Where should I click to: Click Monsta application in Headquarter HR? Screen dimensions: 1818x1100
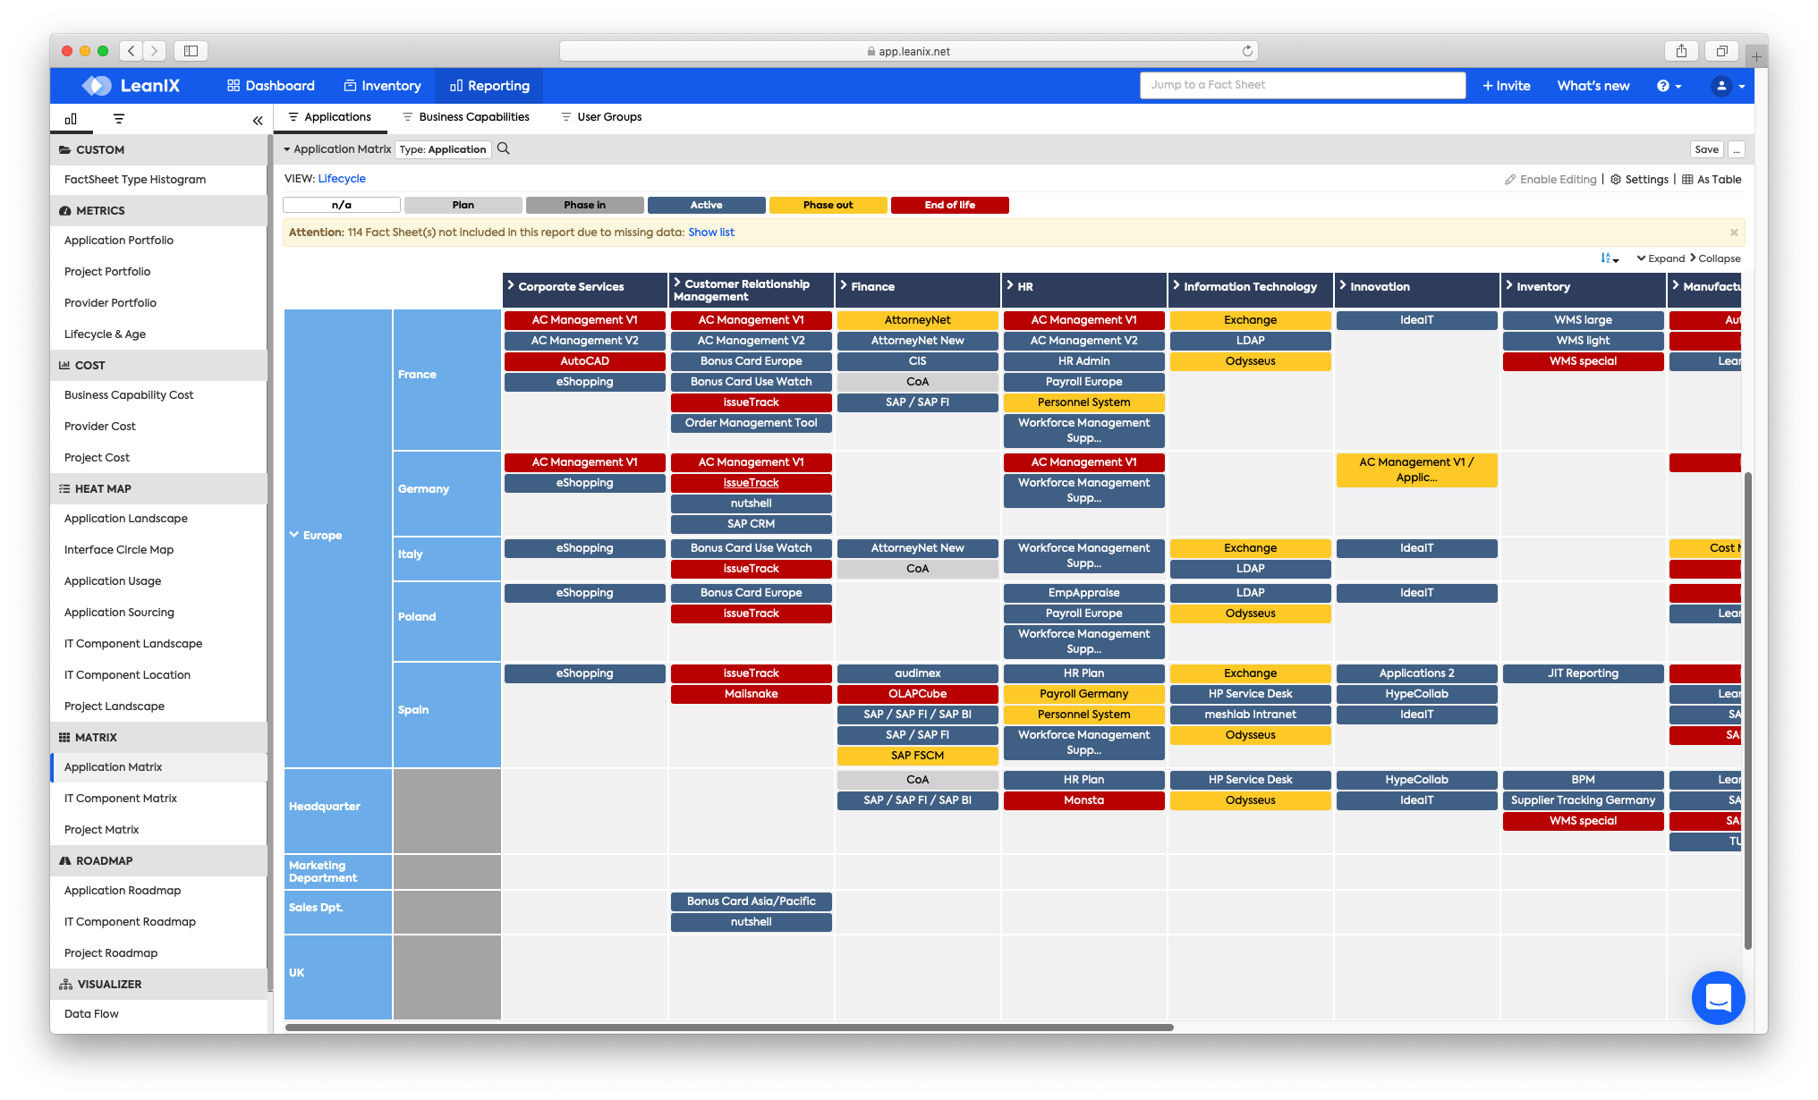point(1084,800)
